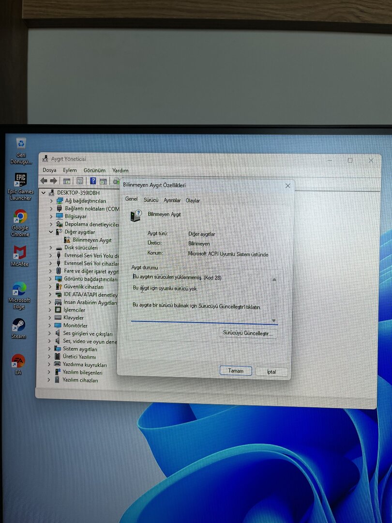The height and width of the screenshot is (523, 392).
Task: Click the Klavyeler keyboard icon
Action: pos(58,318)
